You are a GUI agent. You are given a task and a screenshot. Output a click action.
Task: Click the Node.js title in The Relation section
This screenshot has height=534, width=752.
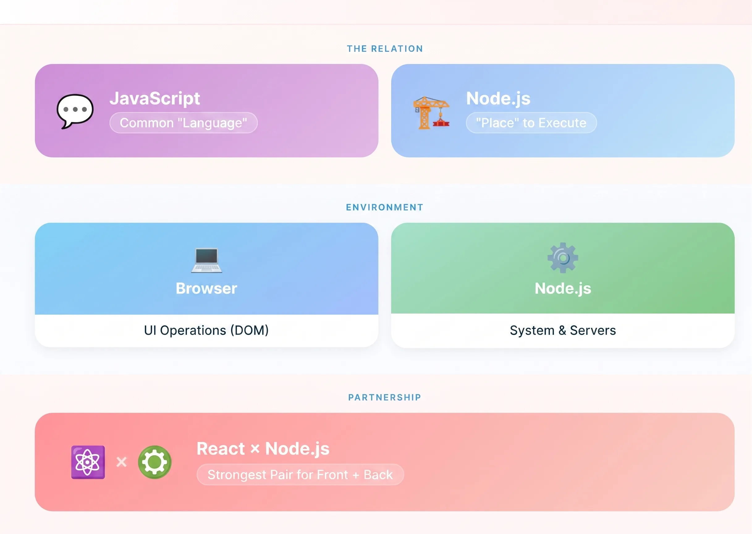coord(498,98)
